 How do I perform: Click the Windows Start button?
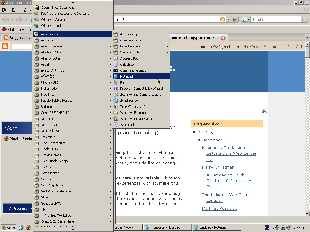[9, 228]
